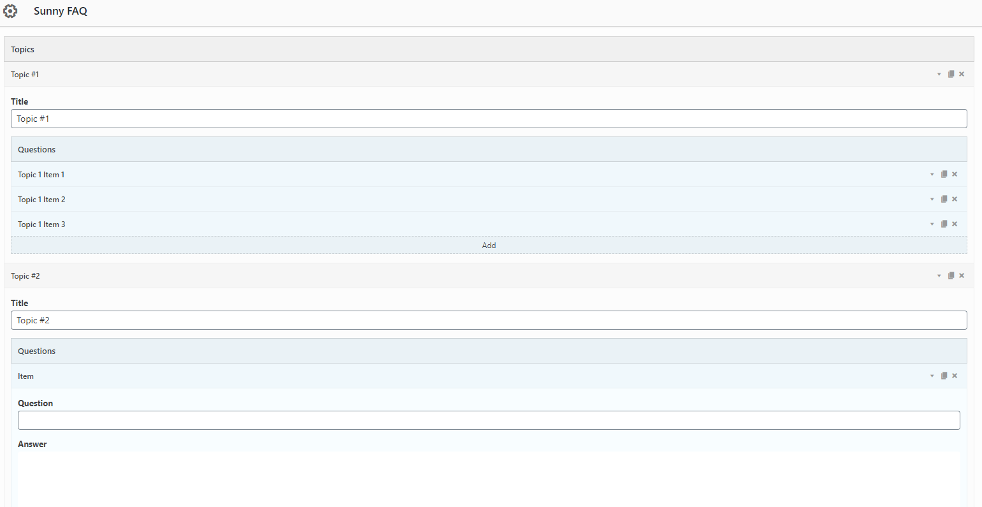Remove Topic 1 Item 1 using its X
Screen dimensions: 982x507
[955, 173]
